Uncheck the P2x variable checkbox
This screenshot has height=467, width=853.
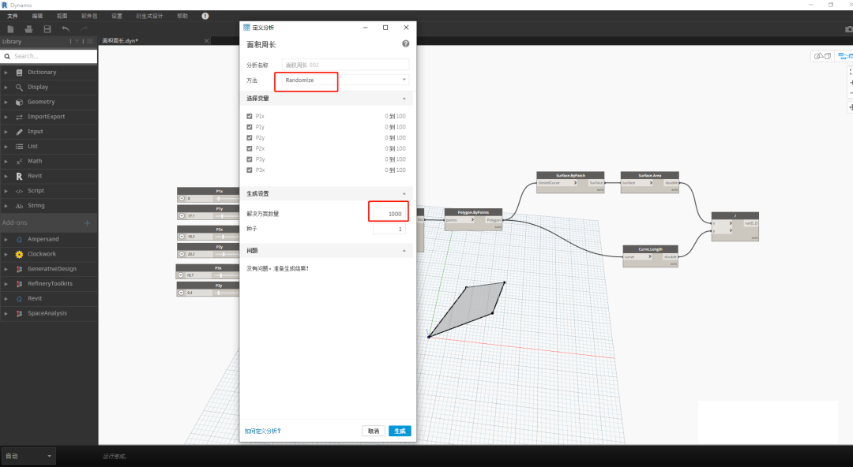coord(249,148)
